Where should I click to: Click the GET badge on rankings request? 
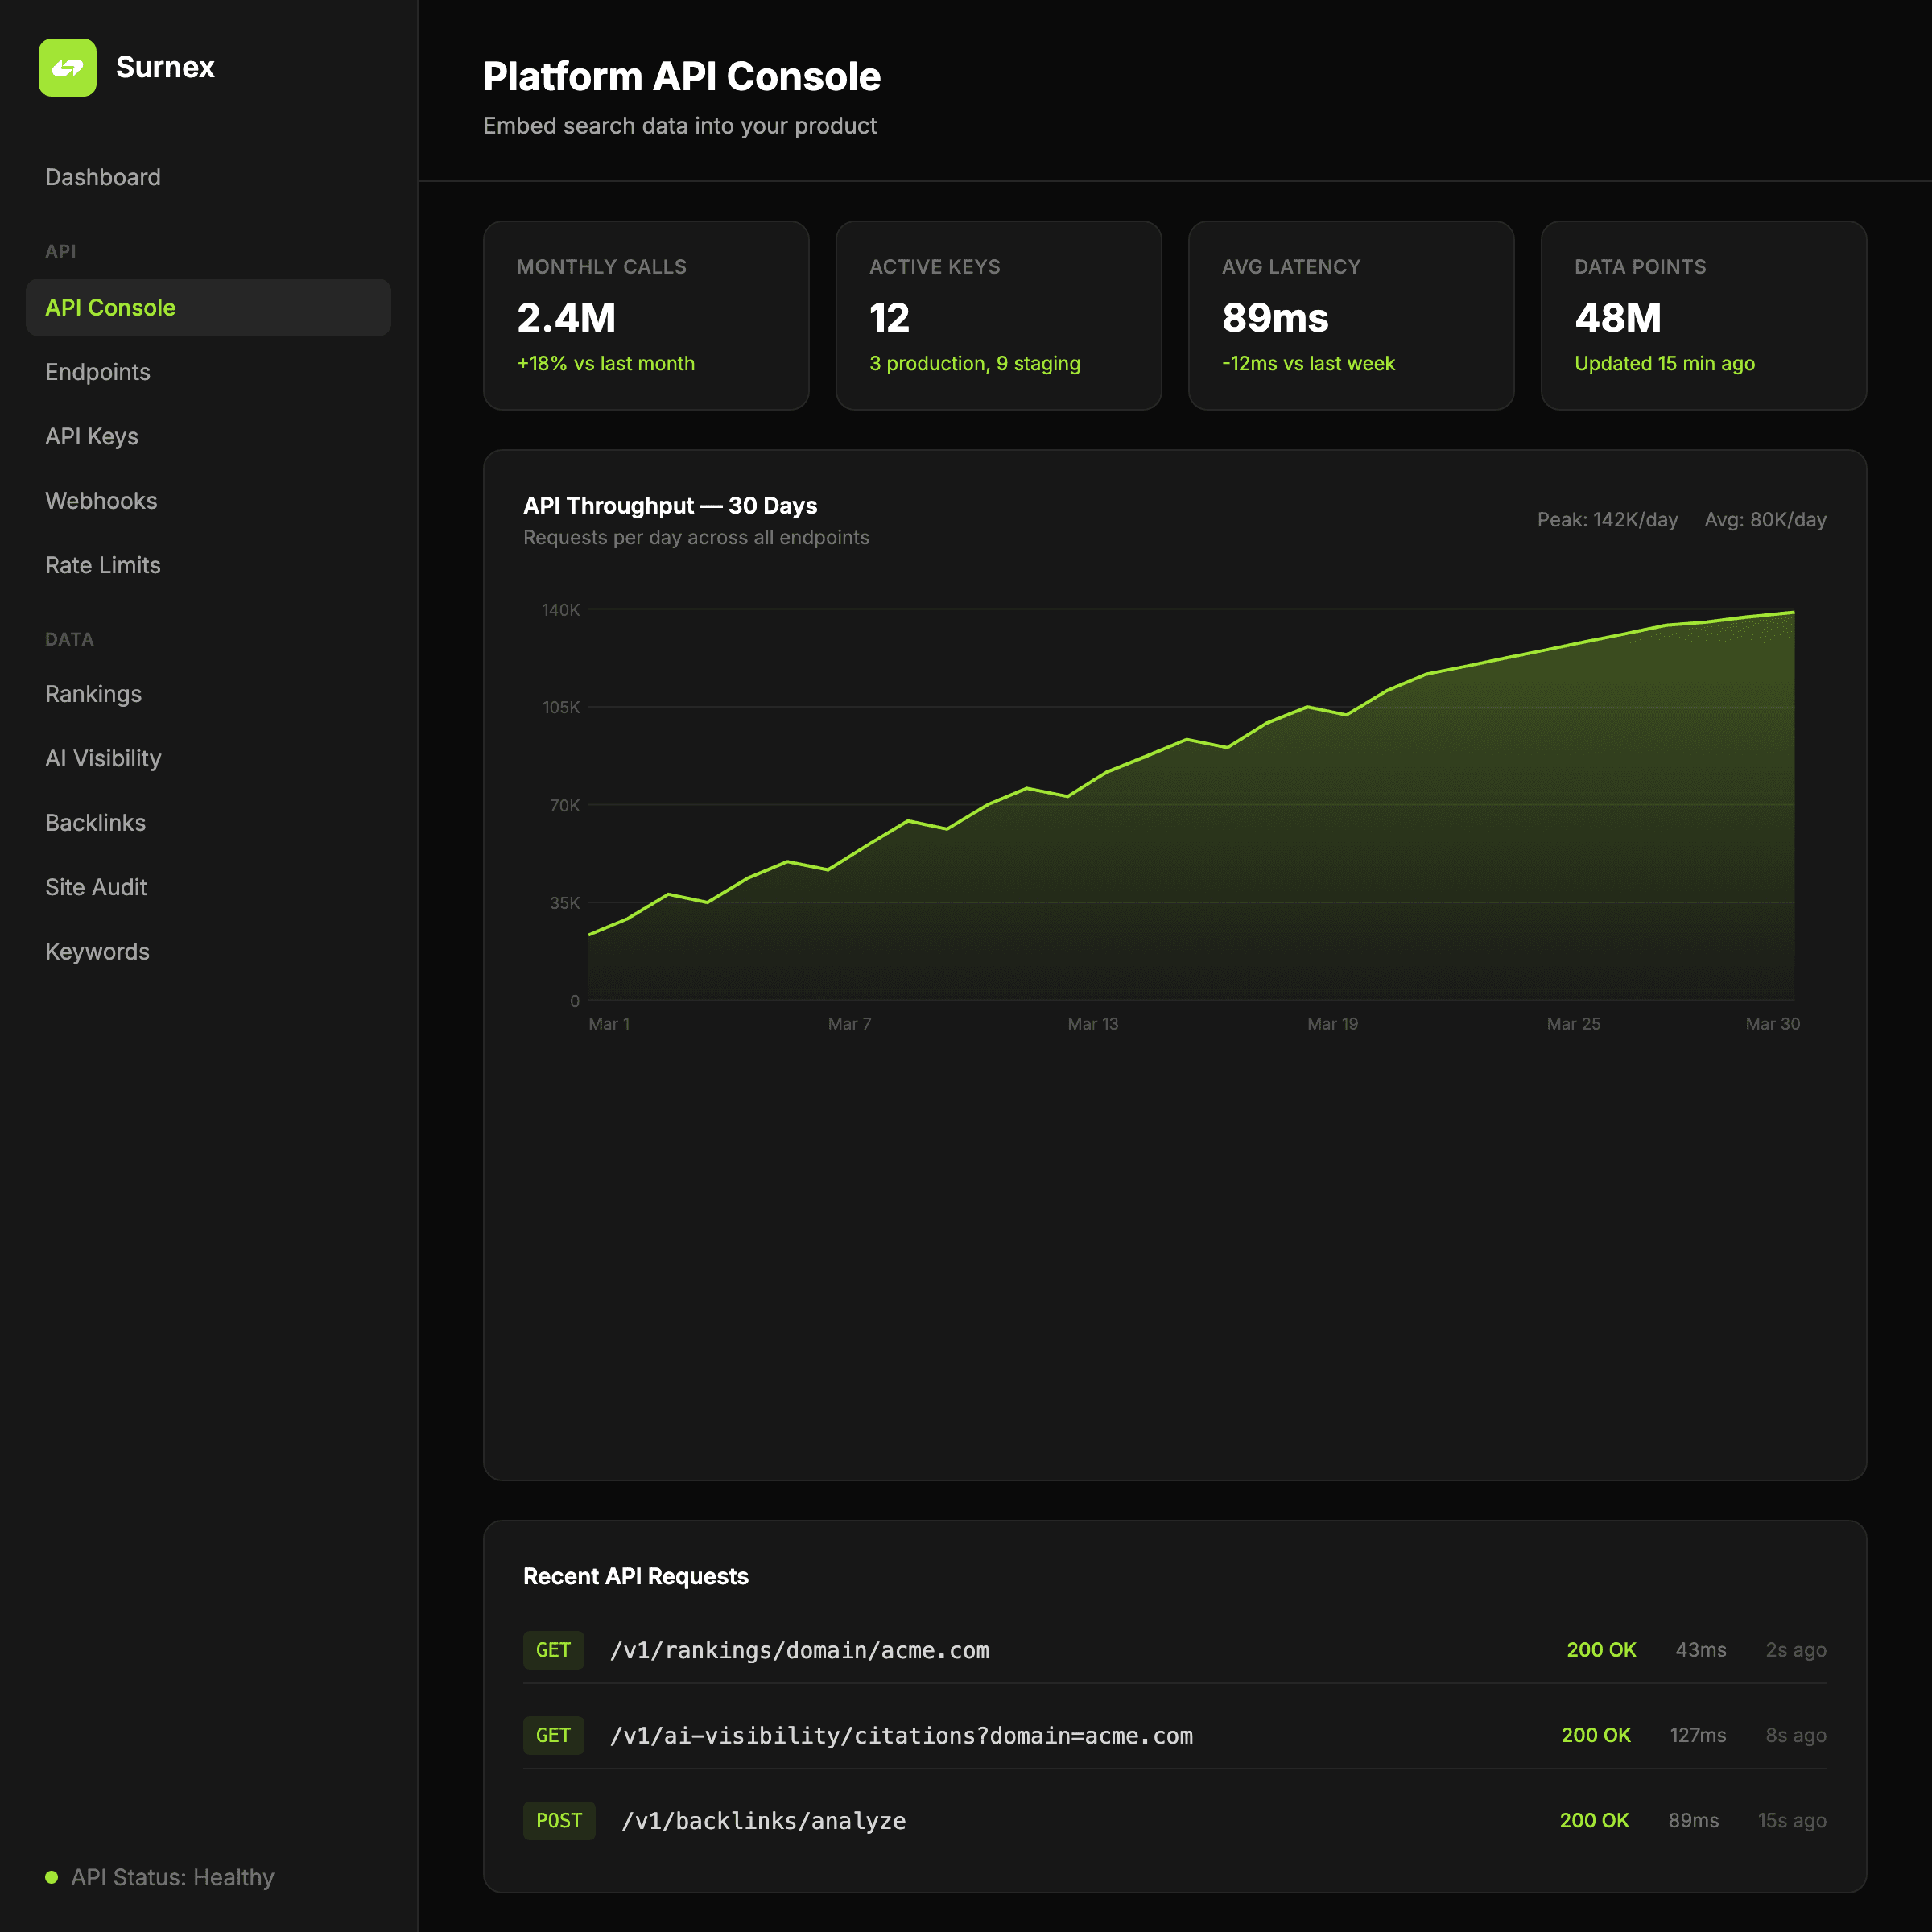coord(553,1650)
